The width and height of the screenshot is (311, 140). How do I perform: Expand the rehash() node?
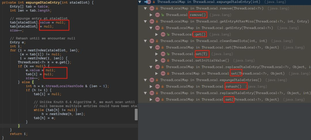click(151, 87)
